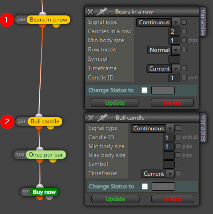Click Delete in Bull candle panel
This screenshot has height=214, width=213.
pyautogui.click(x=173, y=199)
